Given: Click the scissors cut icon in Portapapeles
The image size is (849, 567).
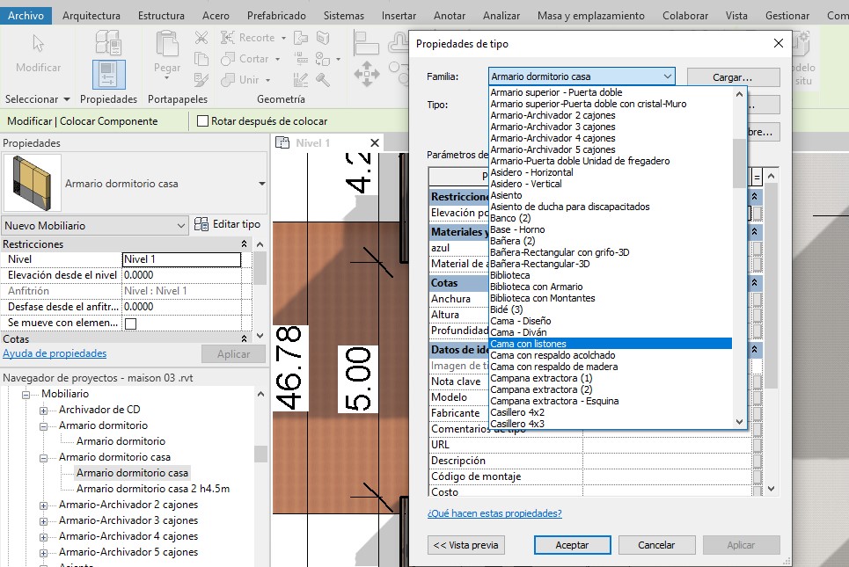Looking at the screenshot, I should [x=201, y=38].
